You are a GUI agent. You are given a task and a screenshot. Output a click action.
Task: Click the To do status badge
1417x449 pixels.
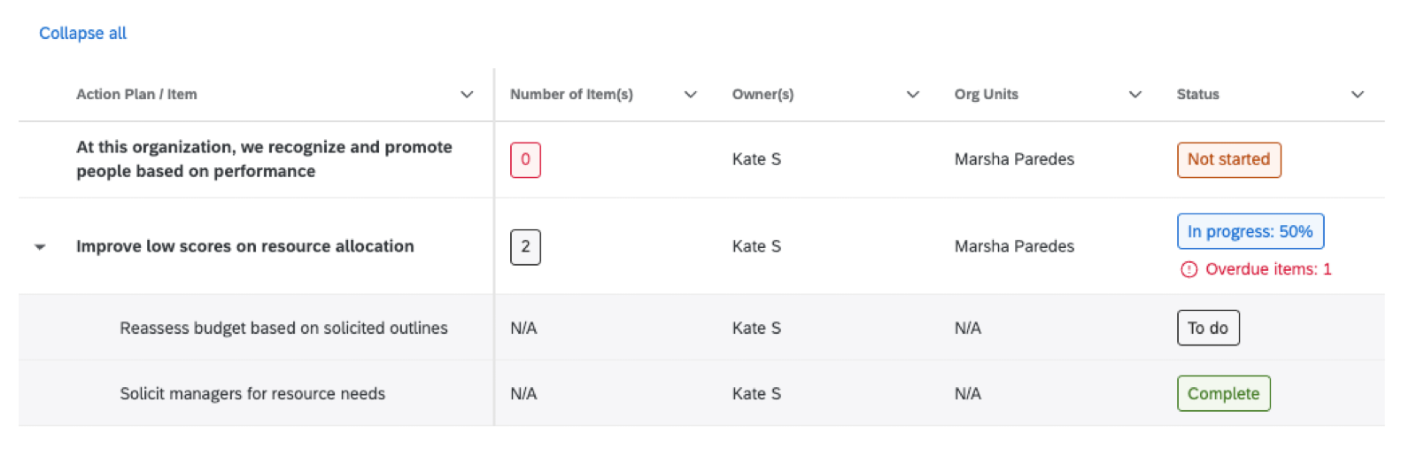click(1208, 328)
